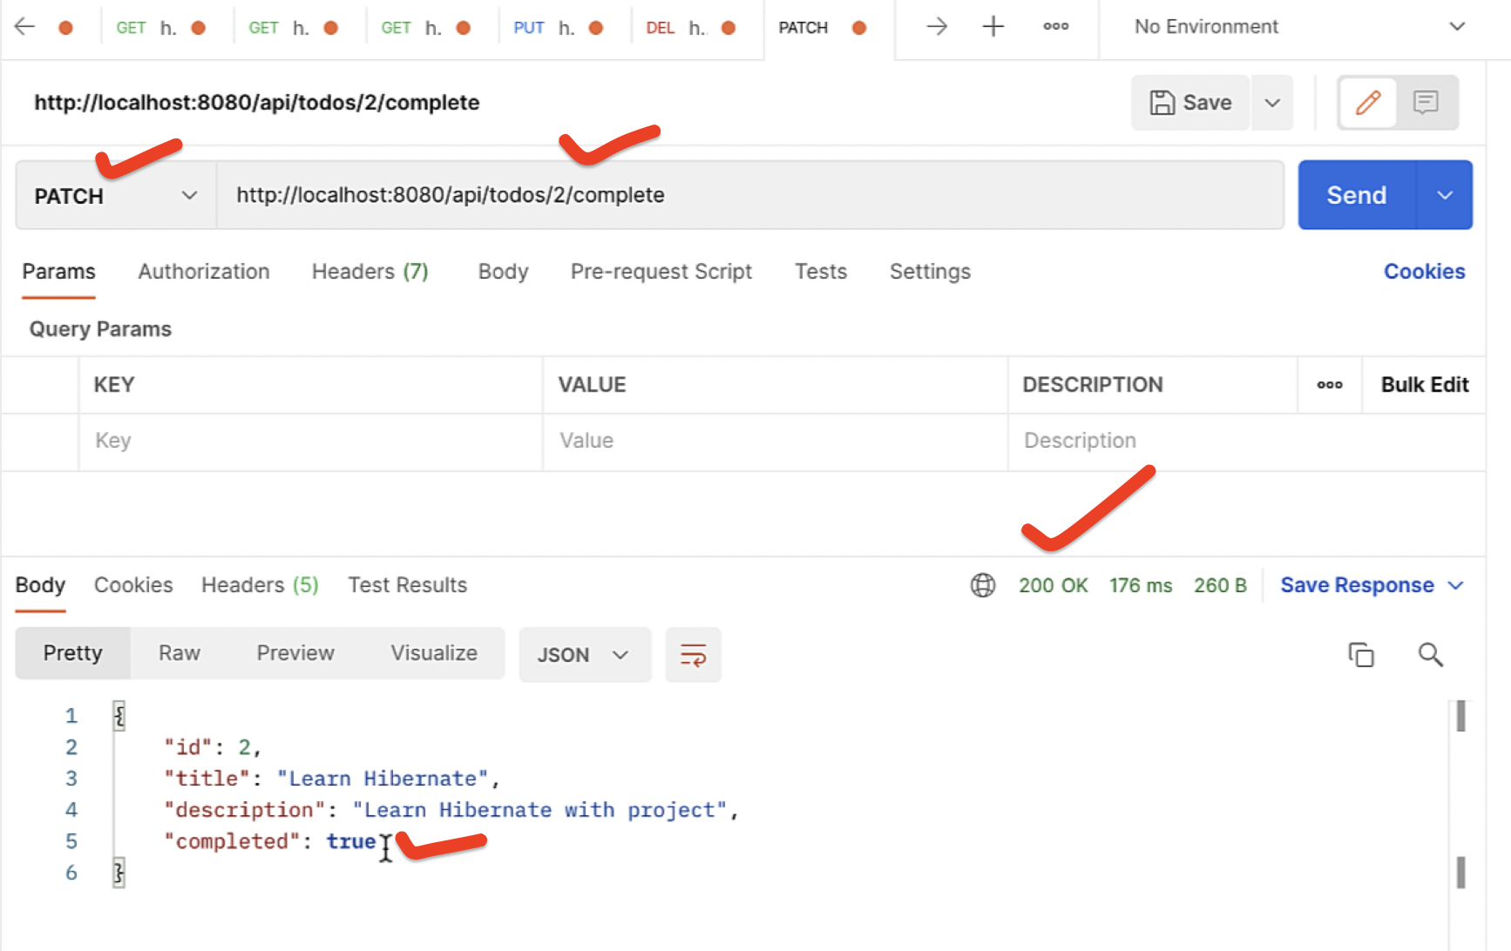This screenshot has width=1511, height=951.
Task: Search within the response body
Action: point(1430,654)
